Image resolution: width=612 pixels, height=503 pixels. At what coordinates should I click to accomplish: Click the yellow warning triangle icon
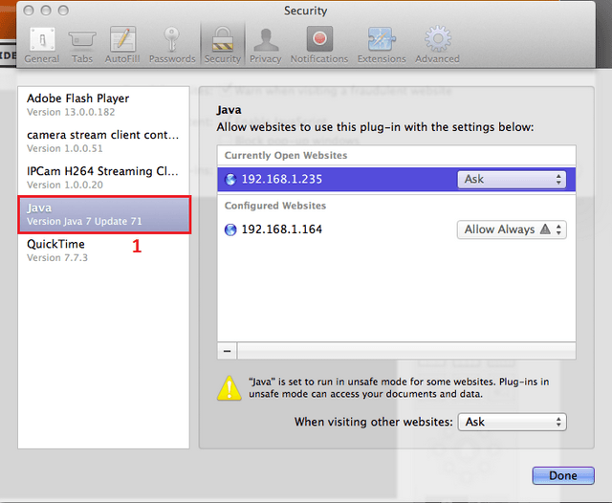[229, 388]
